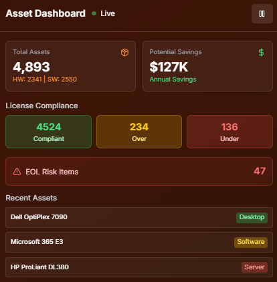This screenshot has height=282, width=277.
Task: Select the 234 Over tile
Action: pyautogui.click(x=139, y=132)
